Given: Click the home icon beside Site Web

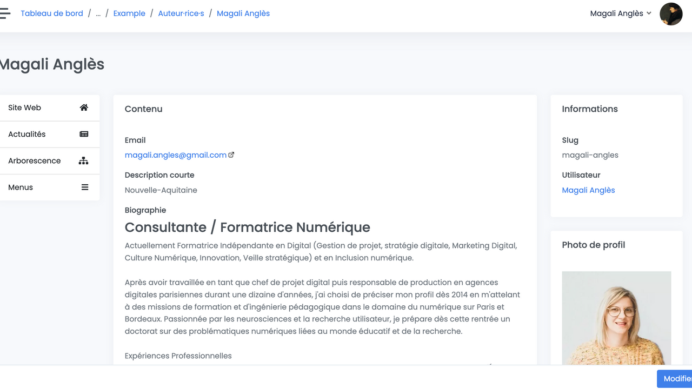Looking at the screenshot, I should tap(84, 108).
